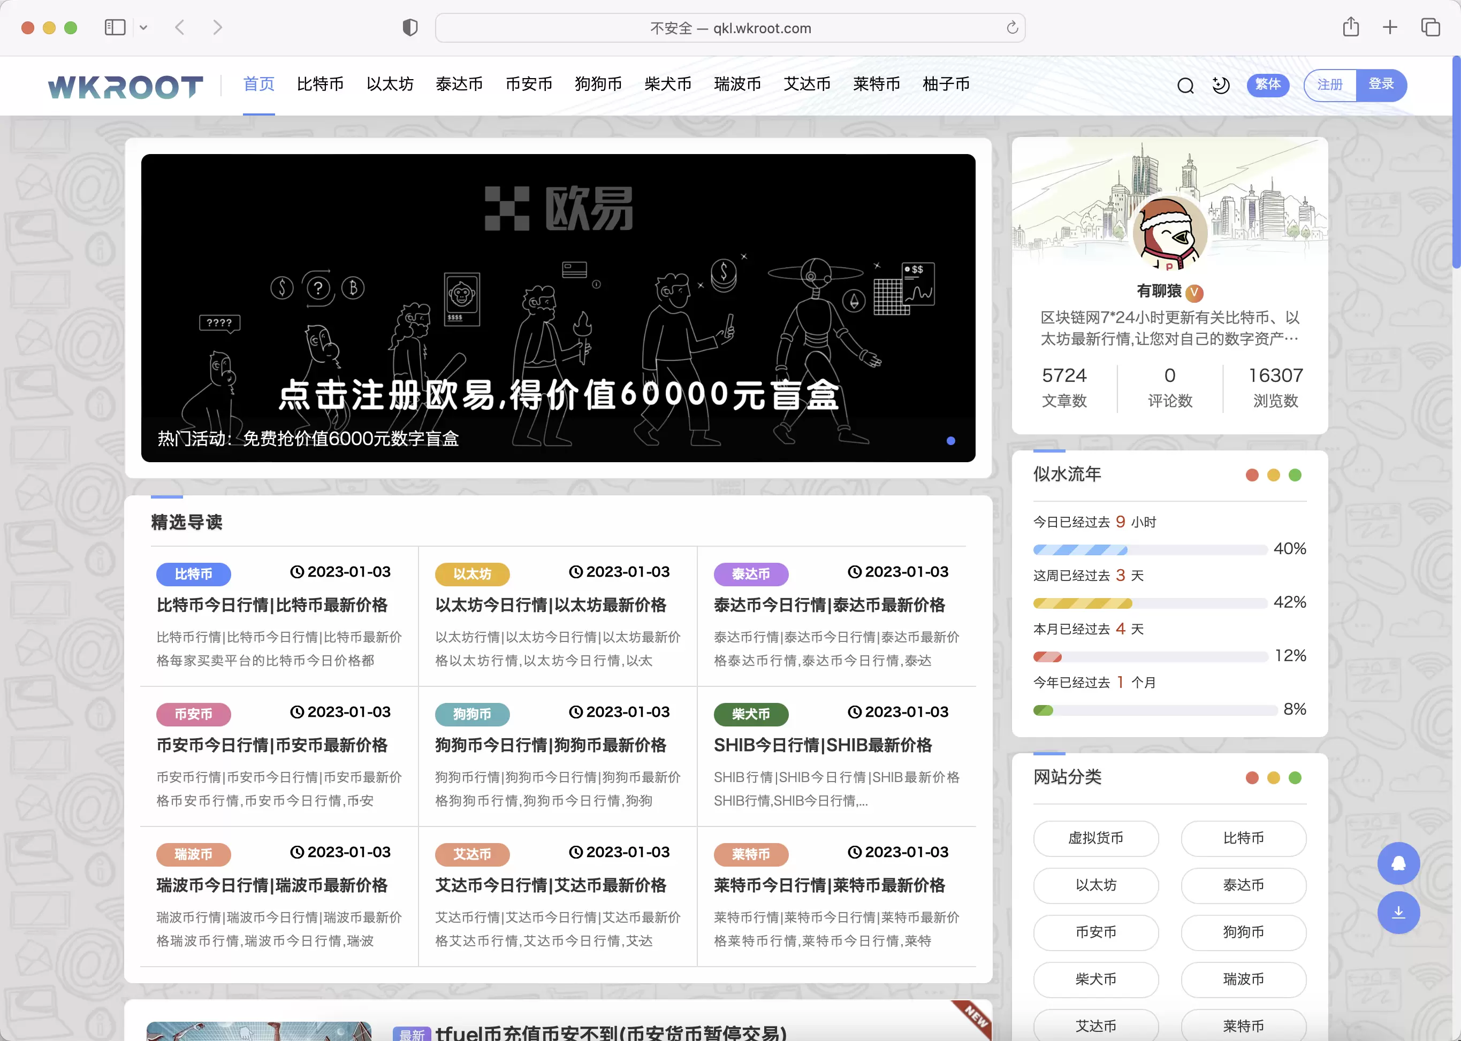Open the 柴犬币 navigation menu item

point(668,84)
